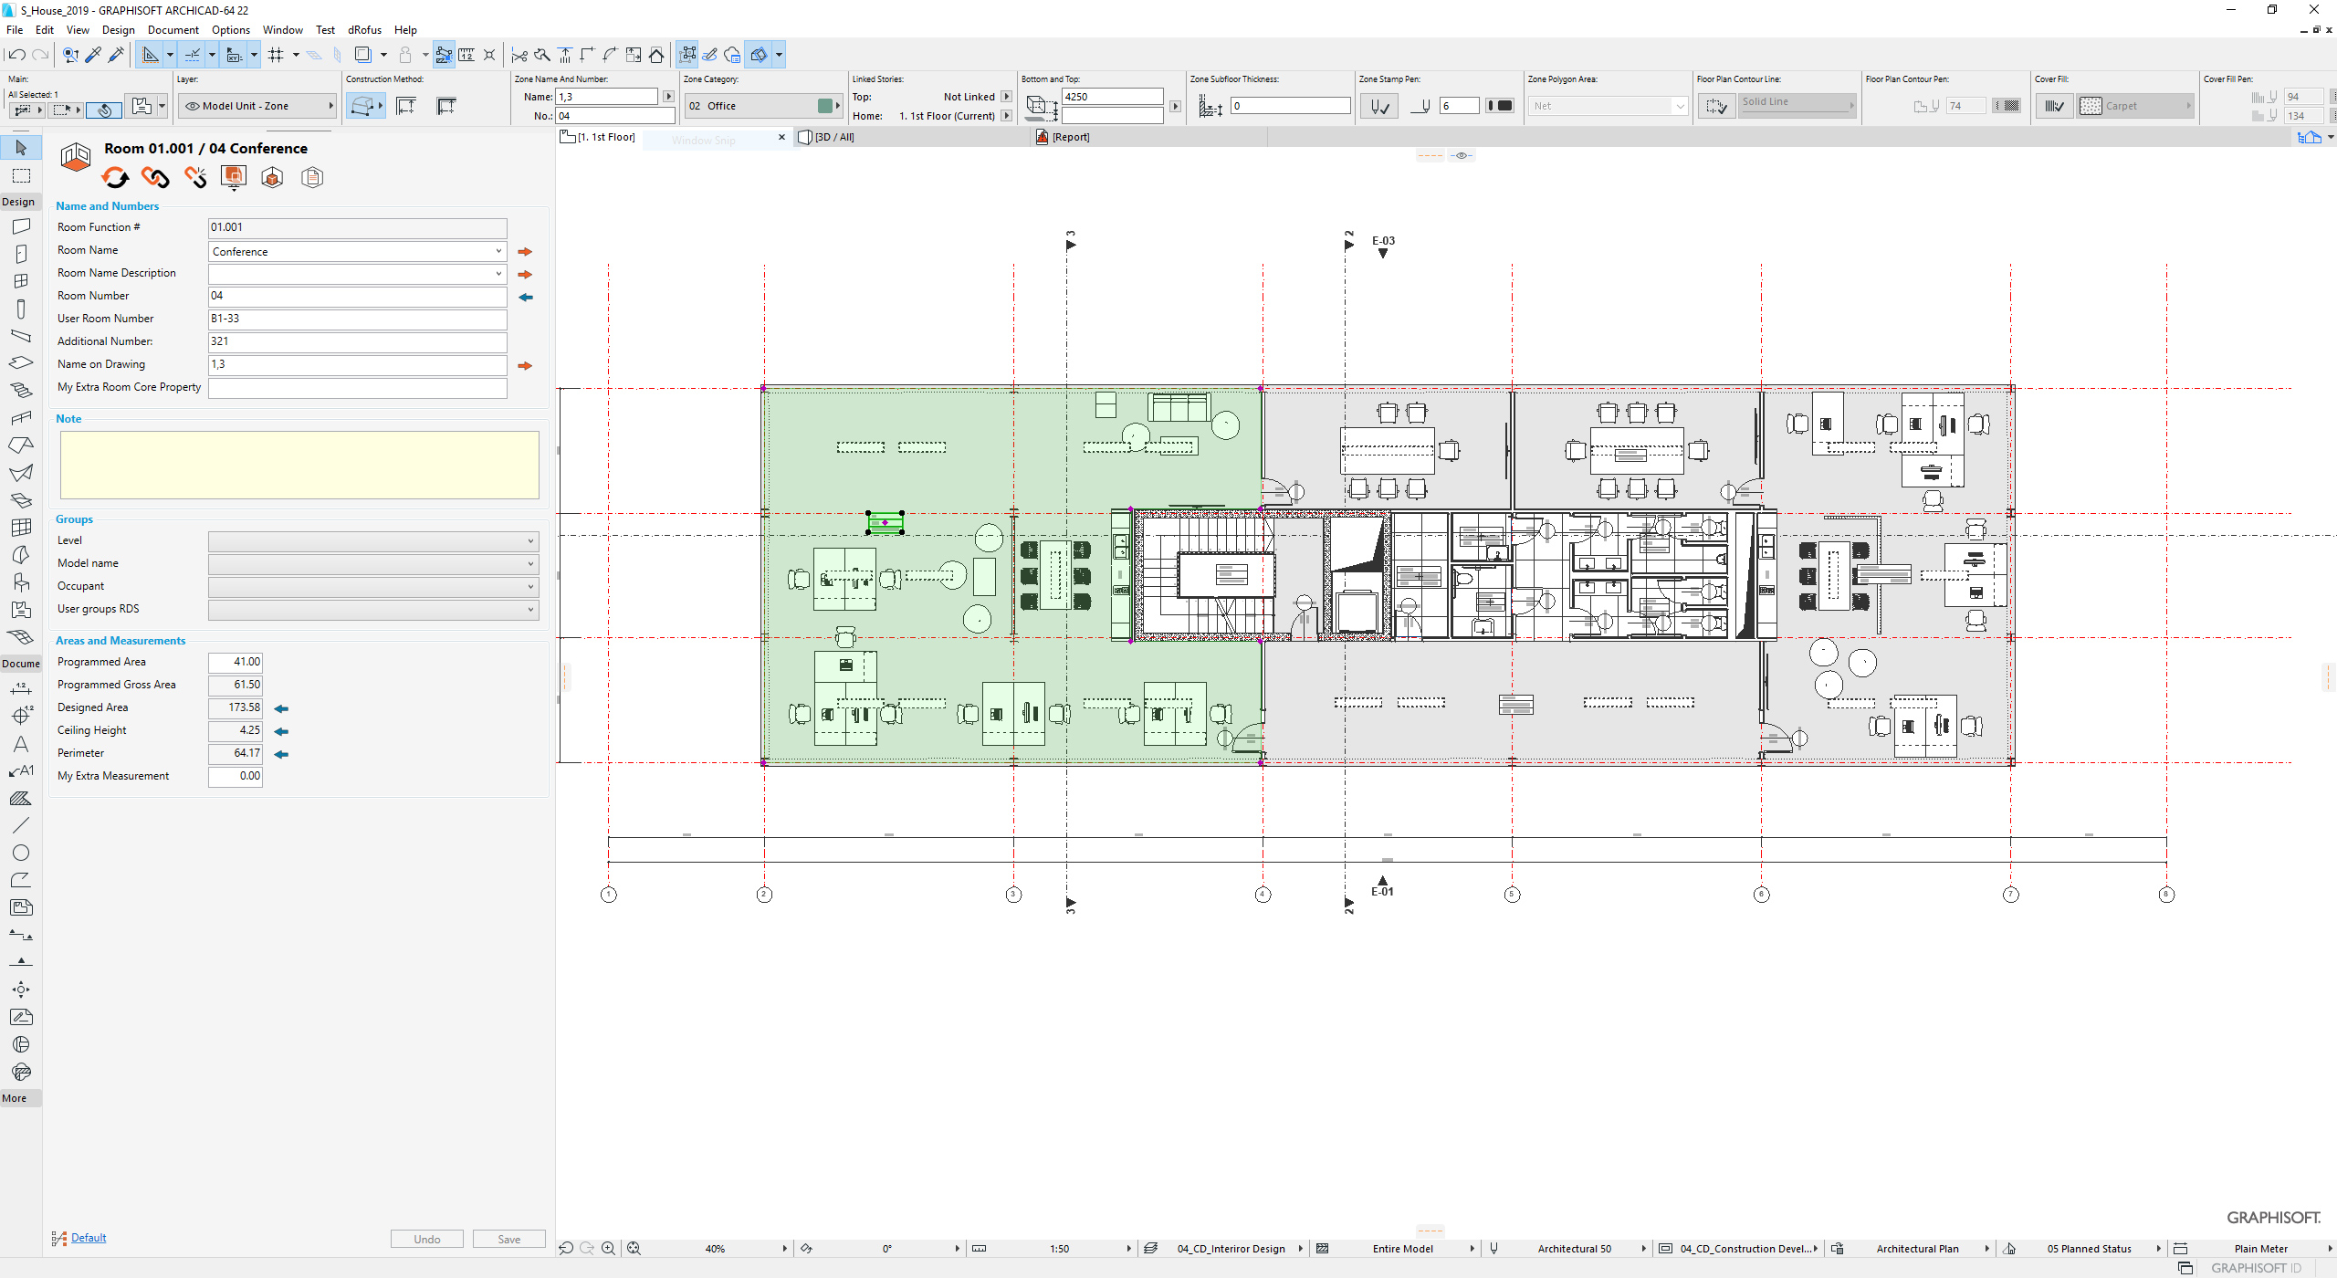The height and width of the screenshot is (1278, 2337).
Task: Click the dRofus sync/refresh icon
Action: coord(116,177)
